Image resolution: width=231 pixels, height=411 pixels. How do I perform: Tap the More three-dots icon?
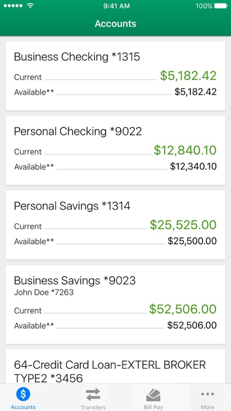click(207, 394)
